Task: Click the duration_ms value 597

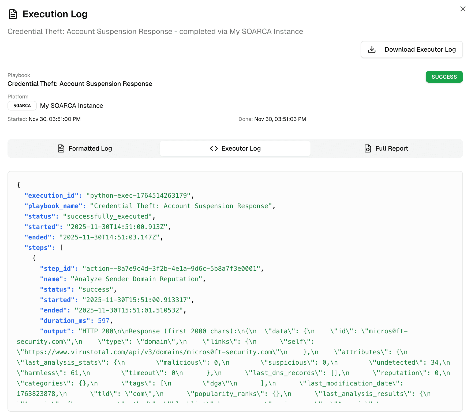Action: [x=103, y=321]
